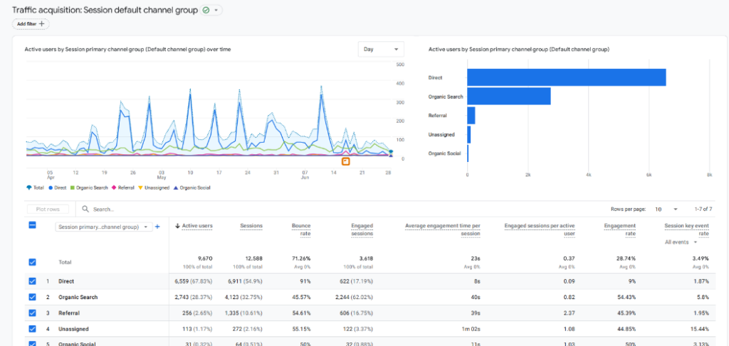The width and height of the screenshot is (729, 346).
Task: Click the 54.43% engagement rate cell
Action: coord(626,297)
